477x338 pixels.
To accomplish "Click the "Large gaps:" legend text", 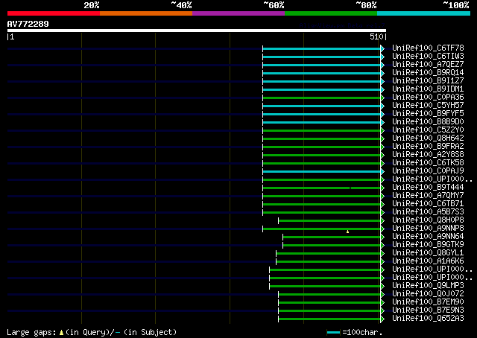I will (31, 333).
